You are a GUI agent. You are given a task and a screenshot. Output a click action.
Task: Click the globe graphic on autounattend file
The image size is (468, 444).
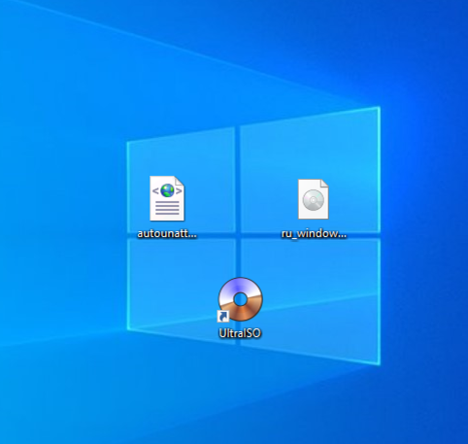pos(167,190)
